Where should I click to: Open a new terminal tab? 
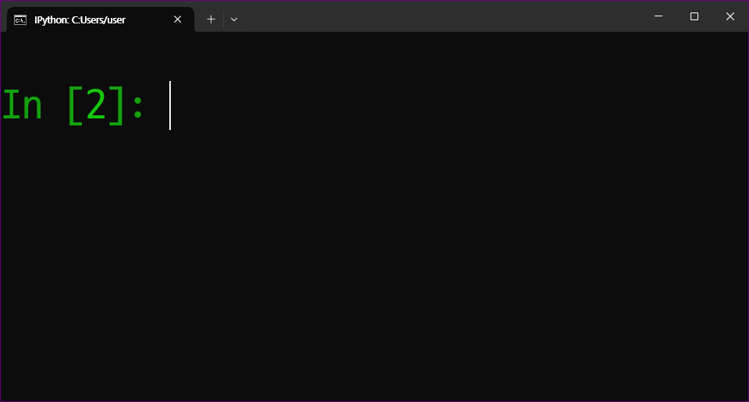pos(211,19)
